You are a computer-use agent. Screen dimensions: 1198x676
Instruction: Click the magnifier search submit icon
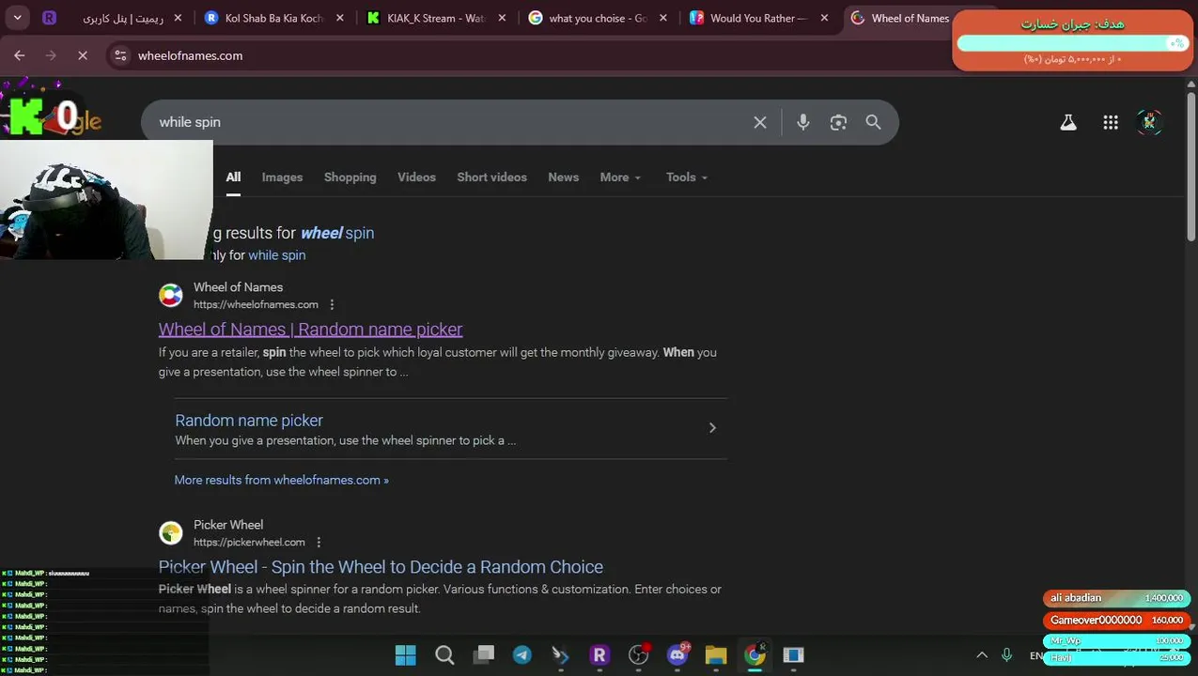click(x=873, y=122)
